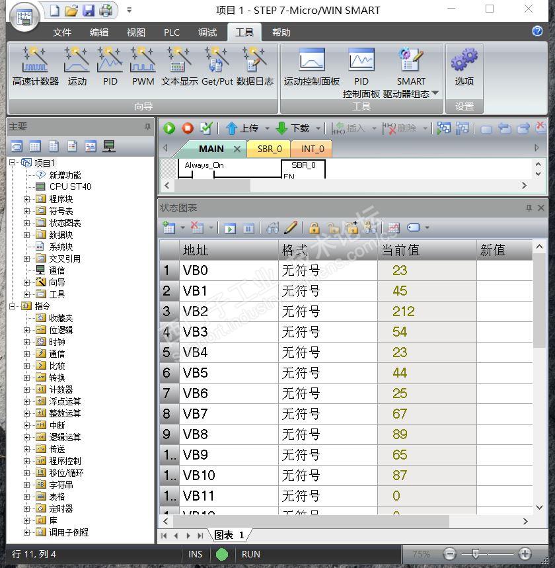Click the round application menu button

tap(24, 17)
